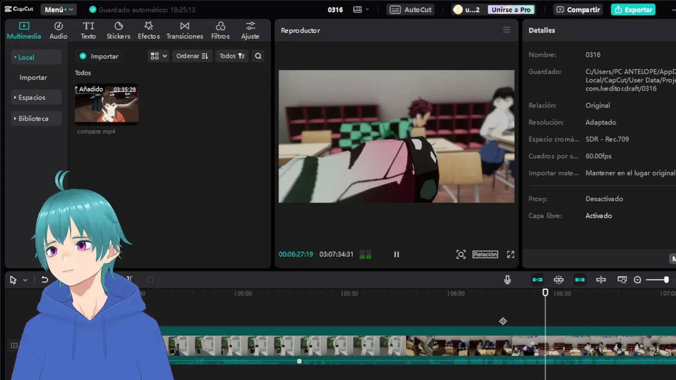Click the autosave status text
676x380 pixels.
tap(147, 9)
